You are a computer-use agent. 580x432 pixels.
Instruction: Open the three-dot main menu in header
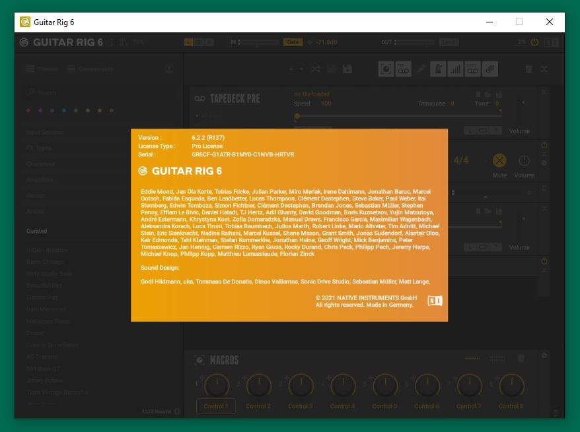[x=112, y=42]
